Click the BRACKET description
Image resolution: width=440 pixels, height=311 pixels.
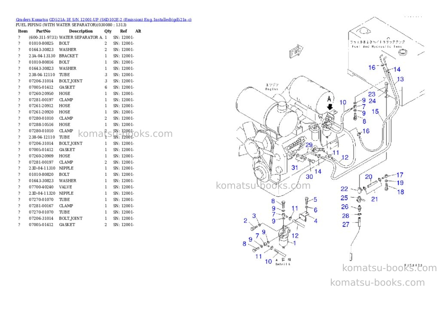point(68,56)
